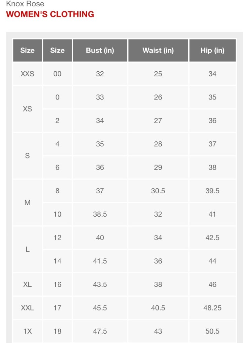Click the Knox Rose brand name text
This screenshot has height=343, width=249.
pos(25,4)
